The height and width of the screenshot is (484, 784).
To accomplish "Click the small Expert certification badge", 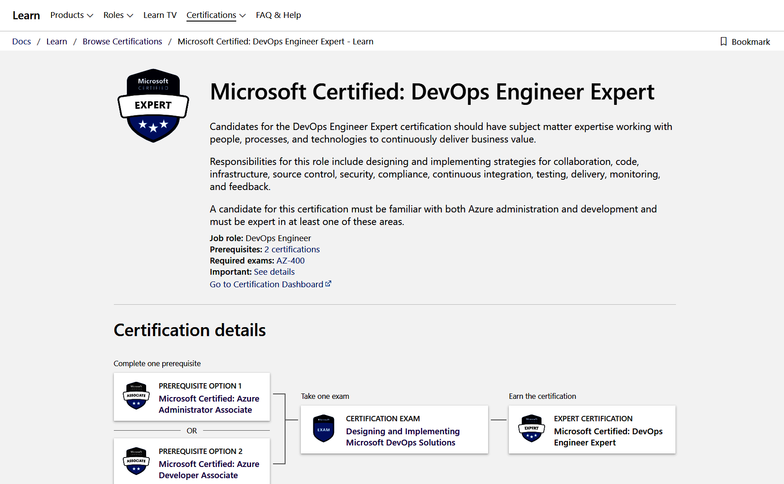I will pyautogui.click(x=531, y=429).
